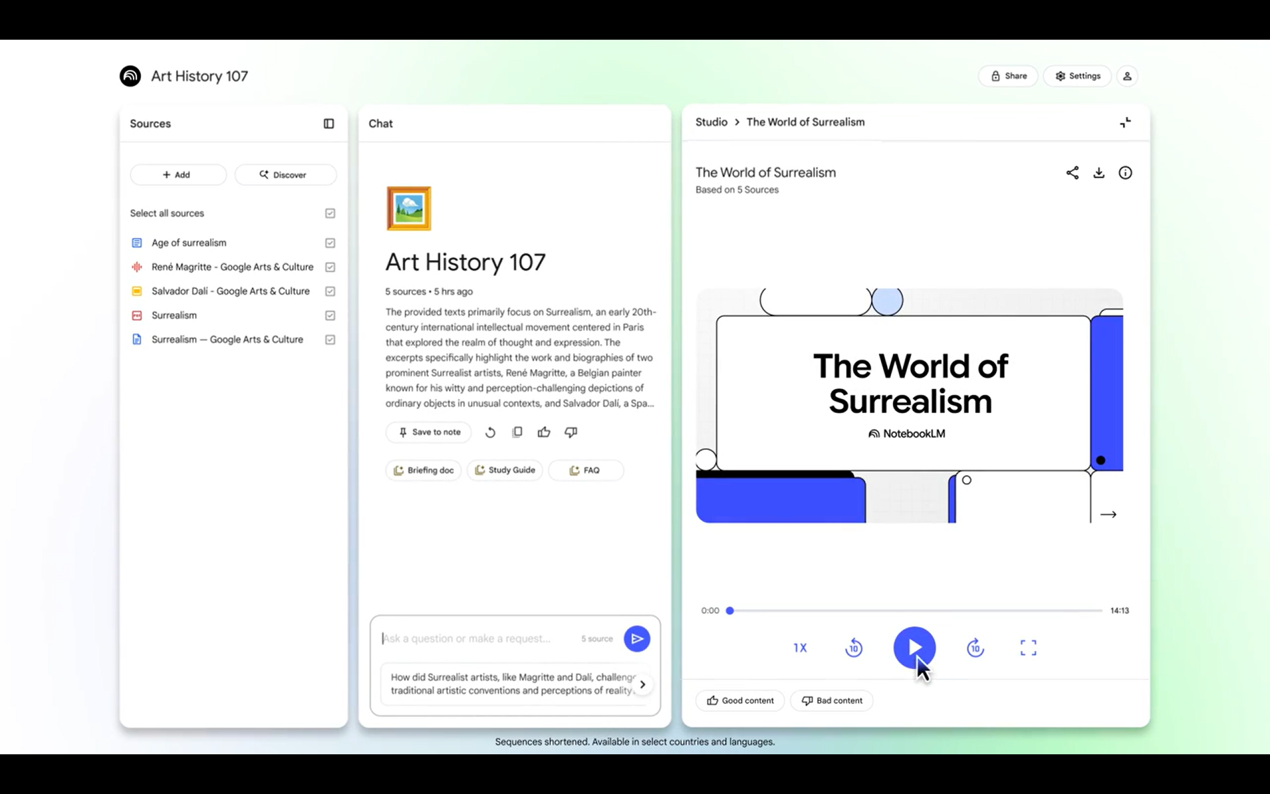
Task: Open the info icon in Studio panel
Action: 1125,173
